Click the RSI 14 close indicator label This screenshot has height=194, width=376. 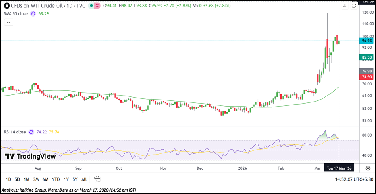[14, 132]
